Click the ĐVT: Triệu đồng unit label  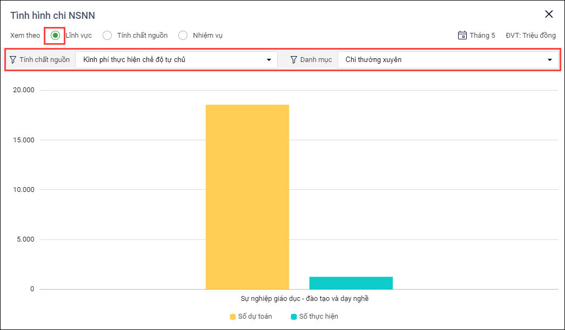(x=530, y=36)
